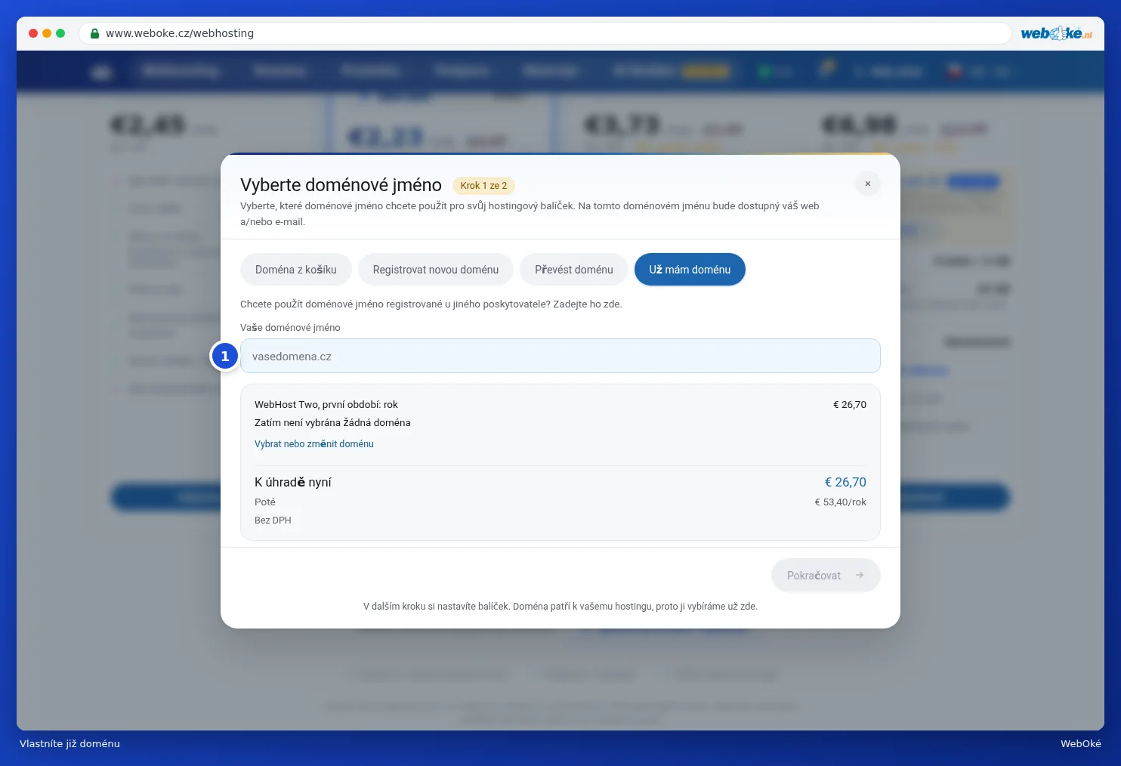The image size is (1121, 766).
Task: Close the domain selection dialog with X
Action: tap(867, 184)
